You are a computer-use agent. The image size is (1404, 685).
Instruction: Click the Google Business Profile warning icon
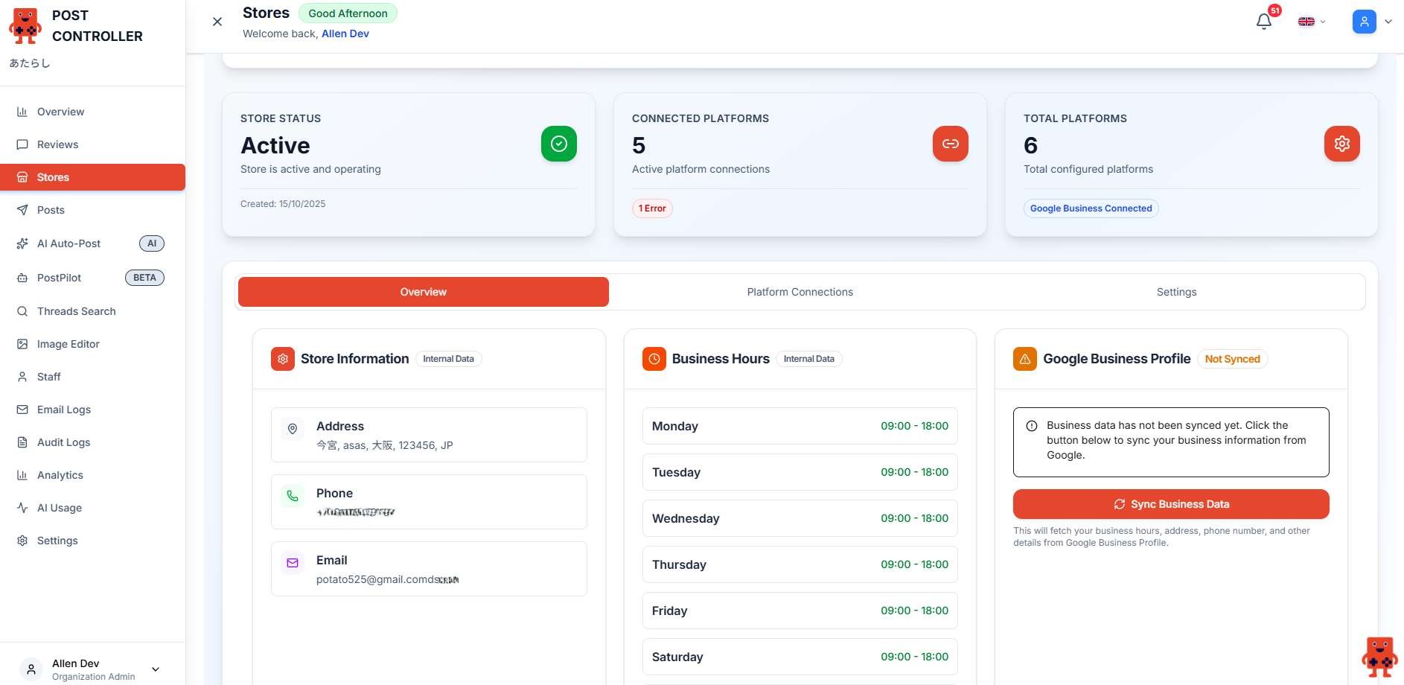click(x=1024, y=359)
